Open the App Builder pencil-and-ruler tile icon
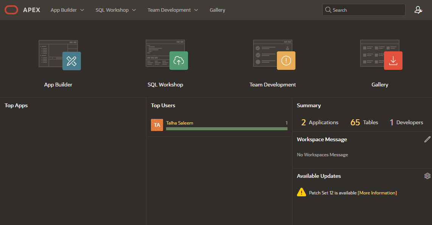The height and width of the screenshot is (225, 432). pyautogui.click(x=71, y=61)
